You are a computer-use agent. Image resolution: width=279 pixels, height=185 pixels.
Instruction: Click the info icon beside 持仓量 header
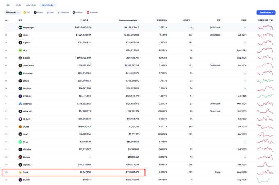[81, 20]
